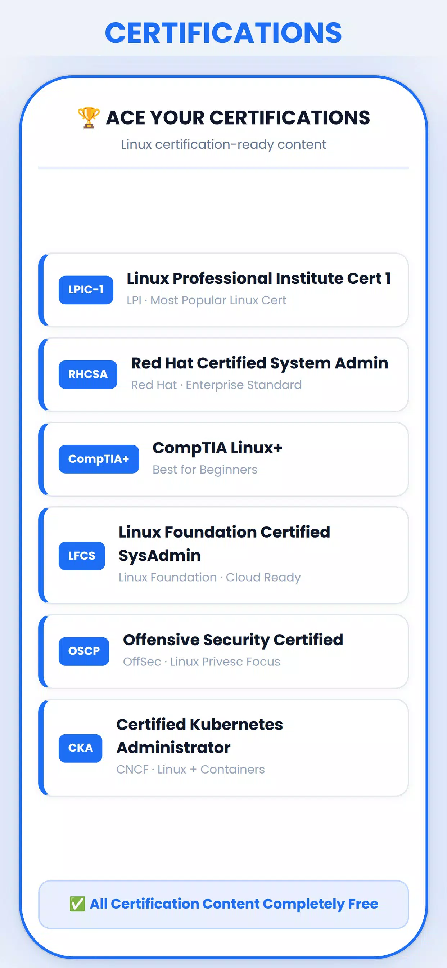
Task: Click 'LPI · Most Popular Linux Cert' subtitle
Action: [x=206, y=300]
